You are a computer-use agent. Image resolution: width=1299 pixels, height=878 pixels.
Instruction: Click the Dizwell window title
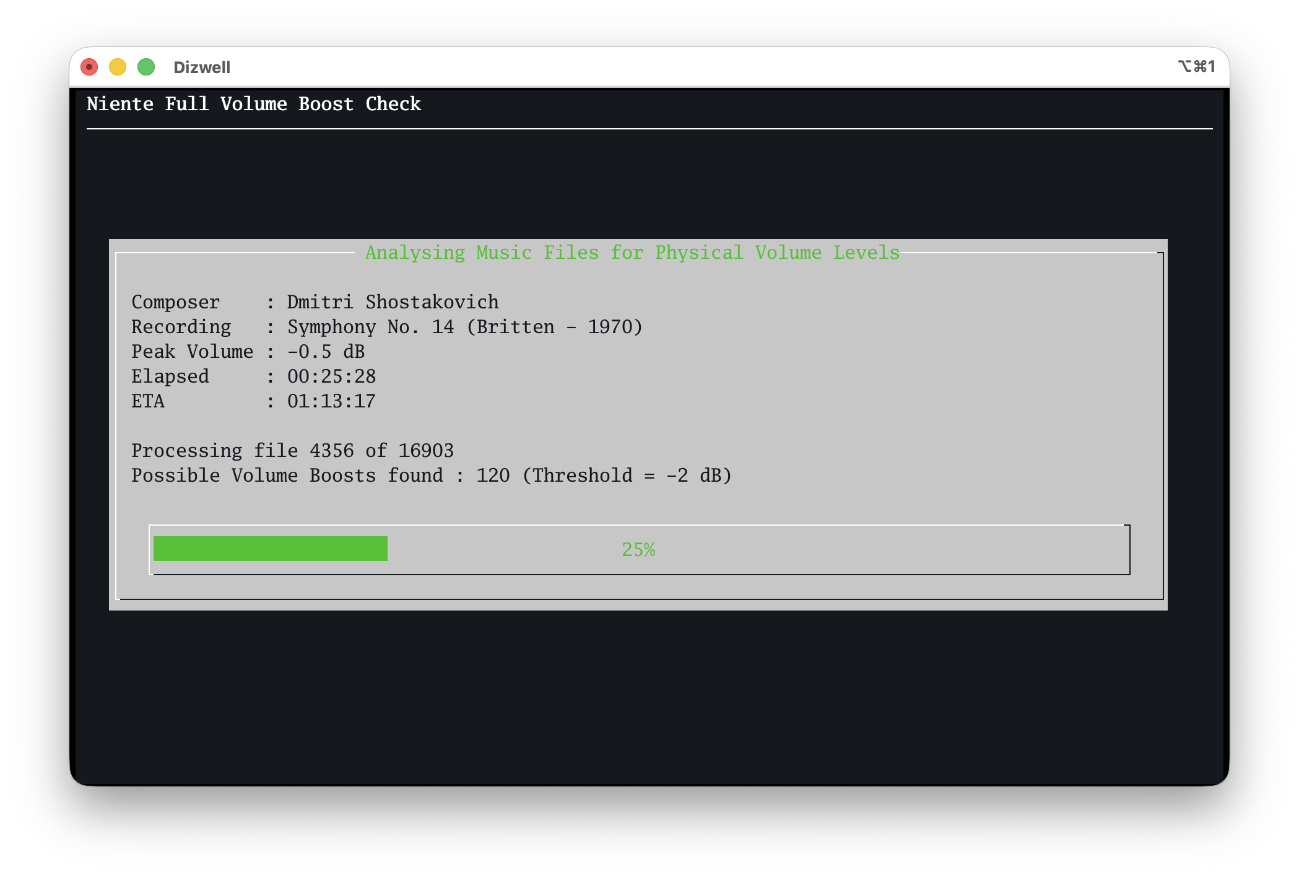(202, 67)
